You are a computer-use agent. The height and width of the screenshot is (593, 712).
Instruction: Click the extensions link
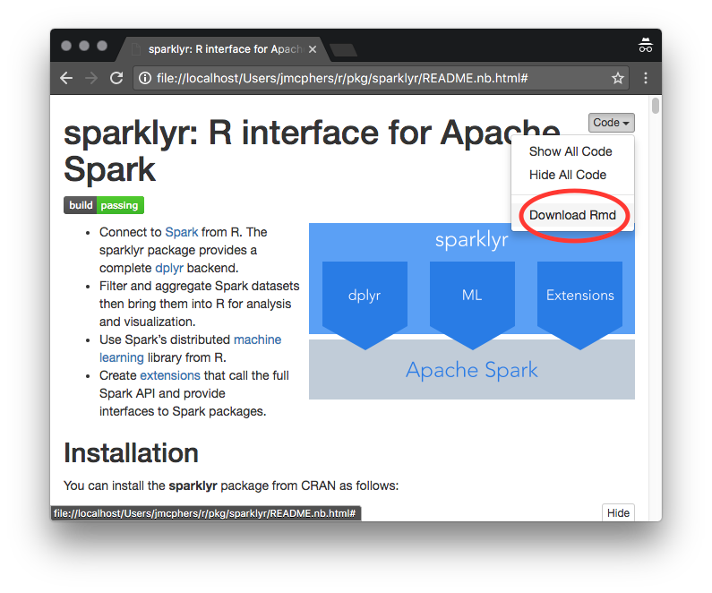tap(169, 375)
